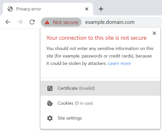Open the Learn more link
162x135 pixels.
coord(119,63)
